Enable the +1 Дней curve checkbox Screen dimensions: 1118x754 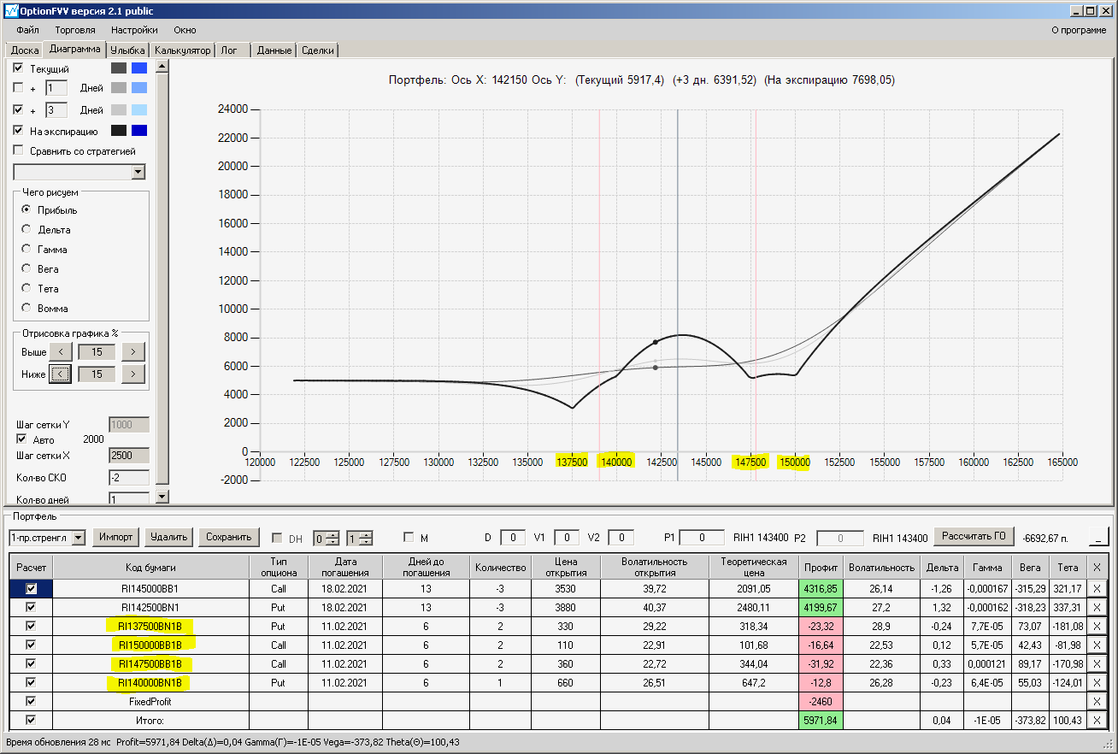[19, 88]
